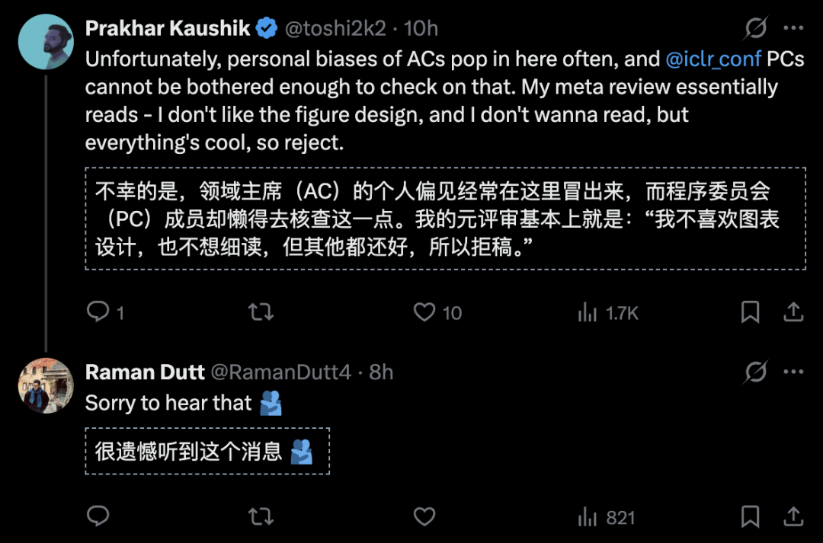This screenshot has height=543, width=823.
Task: Repost Raman Dutt's reply
Action: coord(261,517)
